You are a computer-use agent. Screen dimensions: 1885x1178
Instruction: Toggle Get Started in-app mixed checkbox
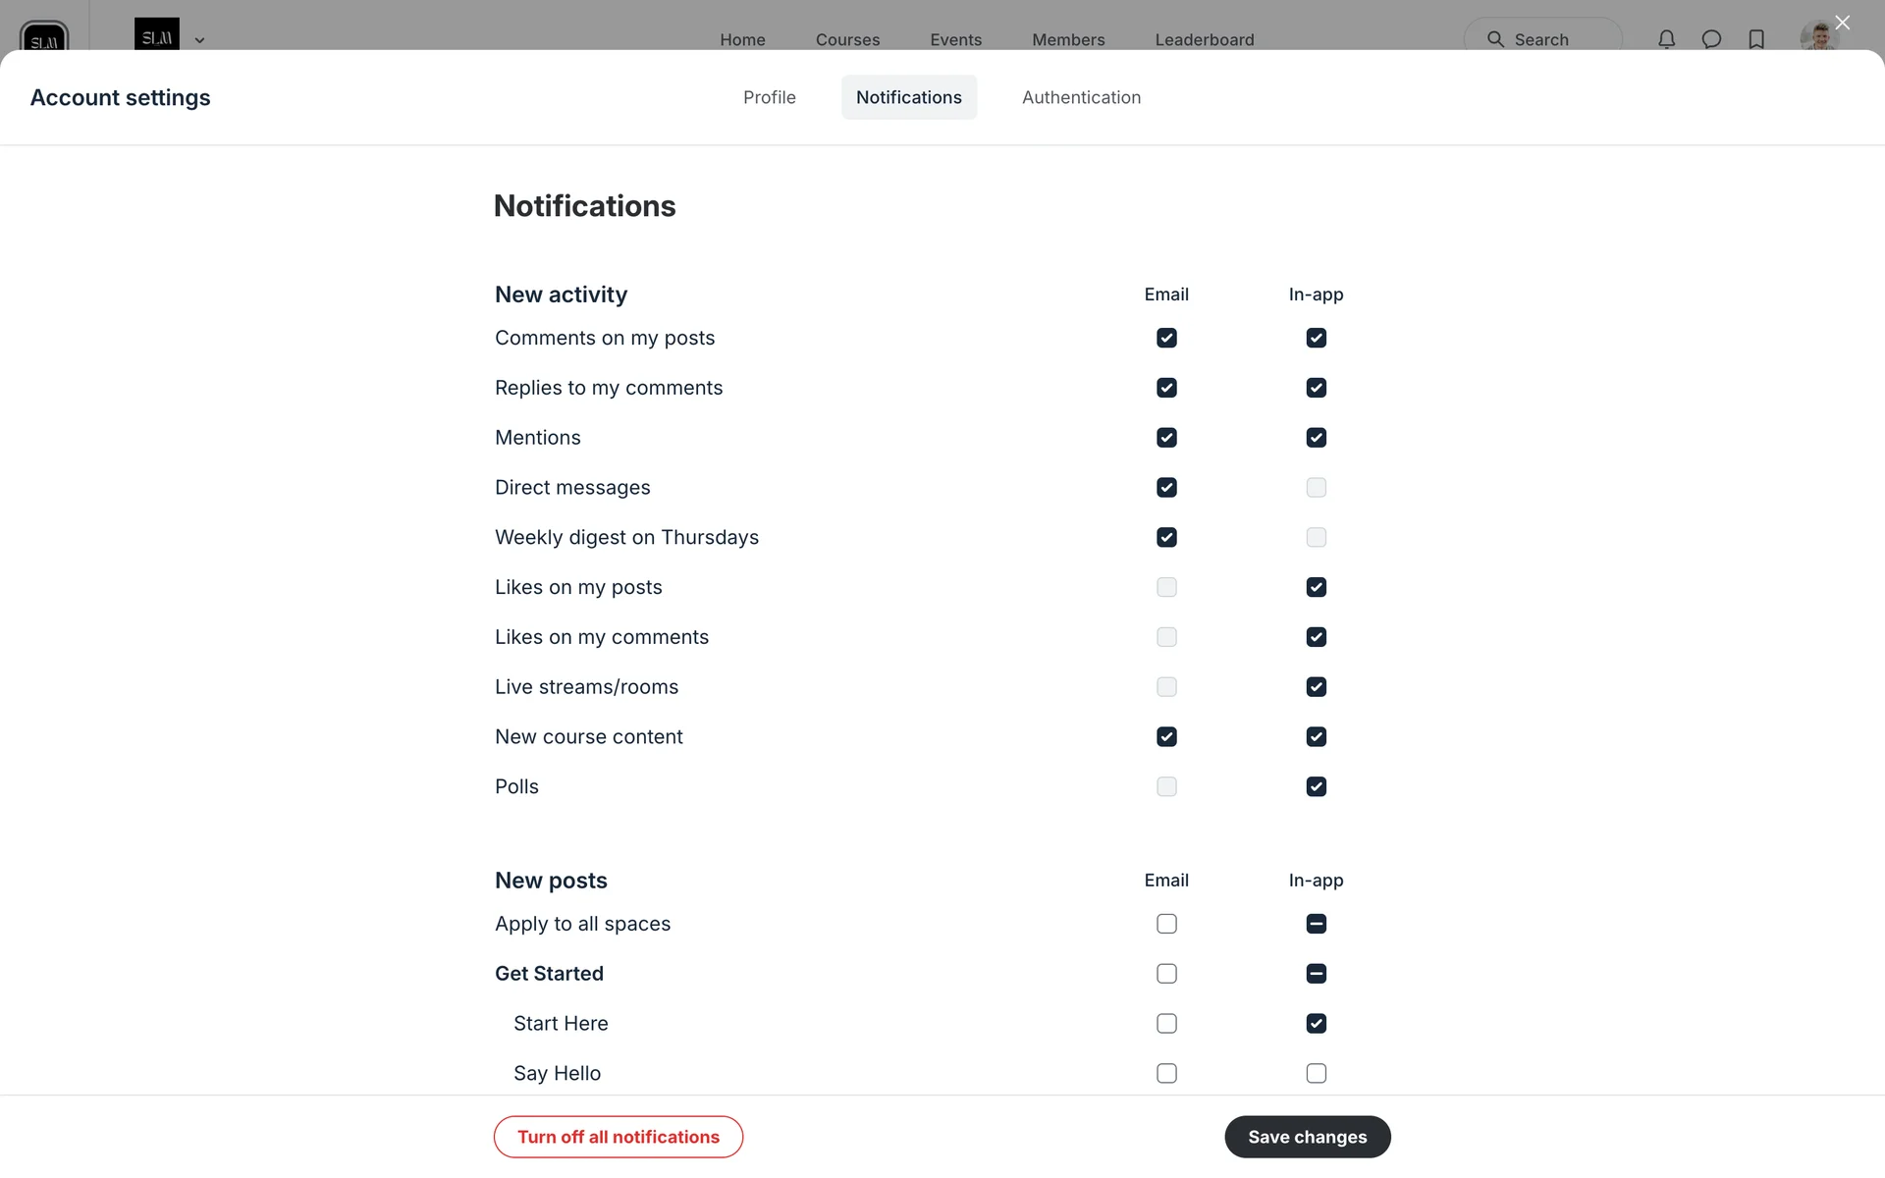point(1316,974)
